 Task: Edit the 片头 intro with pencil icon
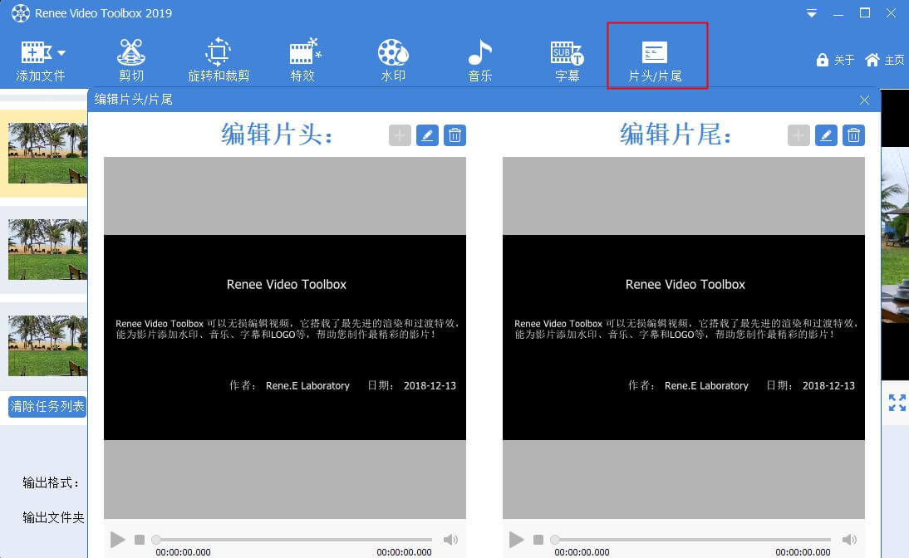click(427, 135)
